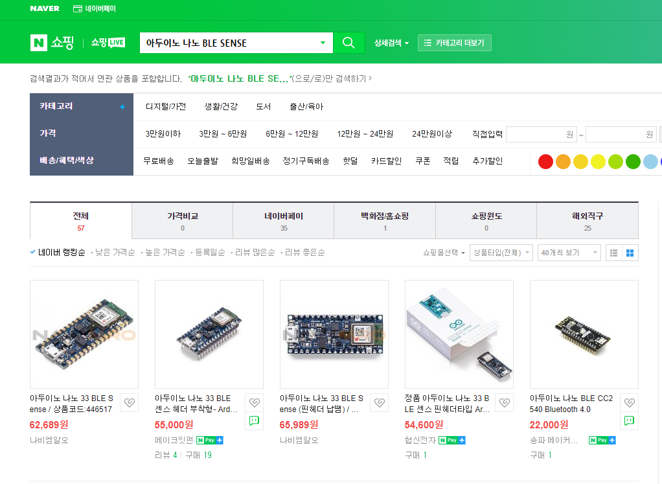Switch to the 해외직구 tab
Viewport: 662px width, 484px height.
(588, 221)
